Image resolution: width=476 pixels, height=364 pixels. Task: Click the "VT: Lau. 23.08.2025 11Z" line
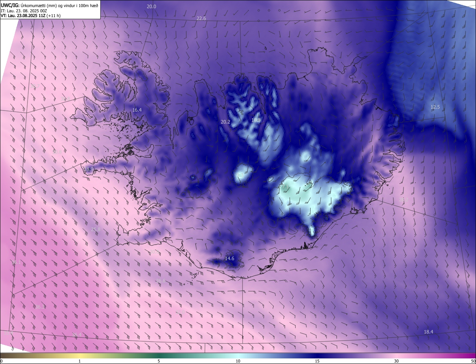[30, 16]
